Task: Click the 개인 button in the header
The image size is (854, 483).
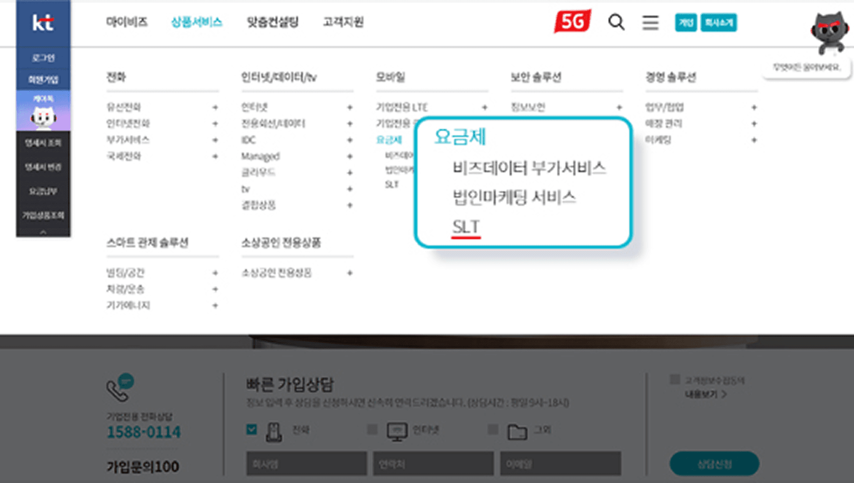Action: click(686, 22)
